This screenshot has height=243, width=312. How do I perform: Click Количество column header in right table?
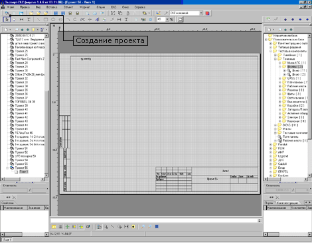point(298,208)
